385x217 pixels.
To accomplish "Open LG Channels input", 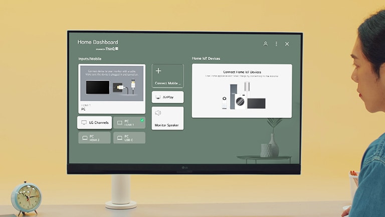I will [94, 123].
